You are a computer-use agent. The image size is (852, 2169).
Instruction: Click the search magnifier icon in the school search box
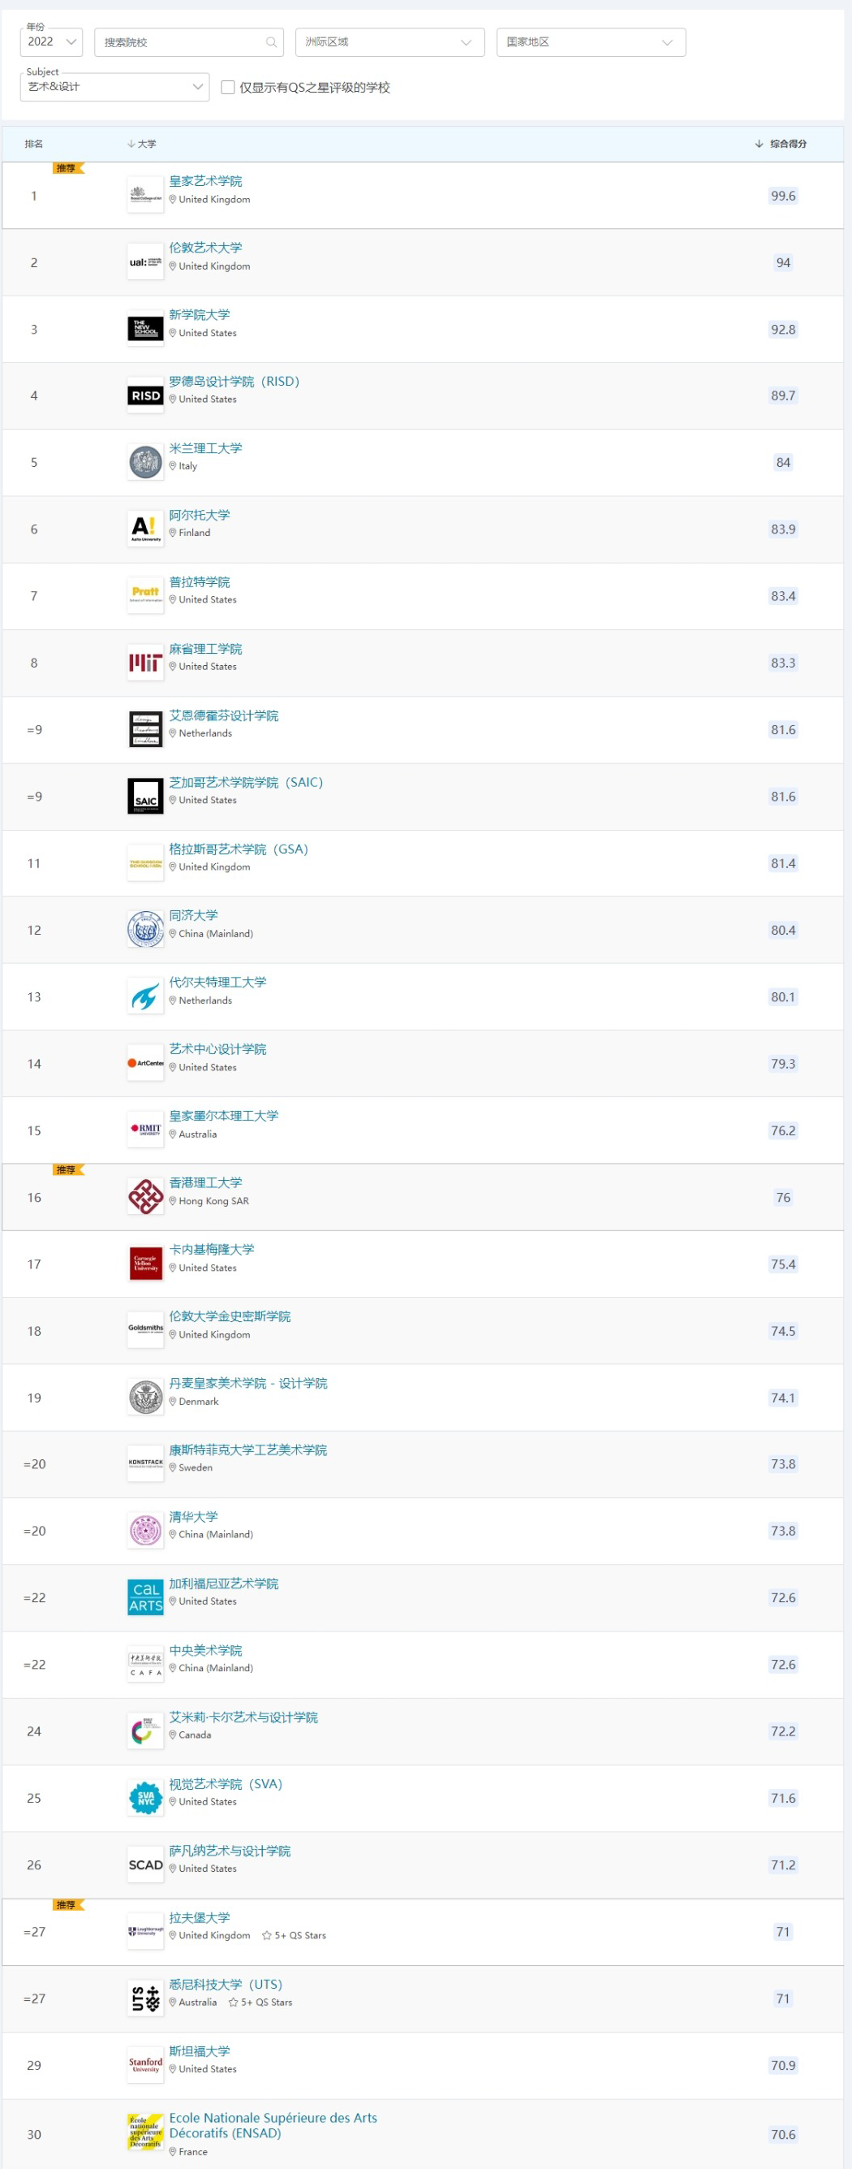pyautogui.click(x=271, y=42)
